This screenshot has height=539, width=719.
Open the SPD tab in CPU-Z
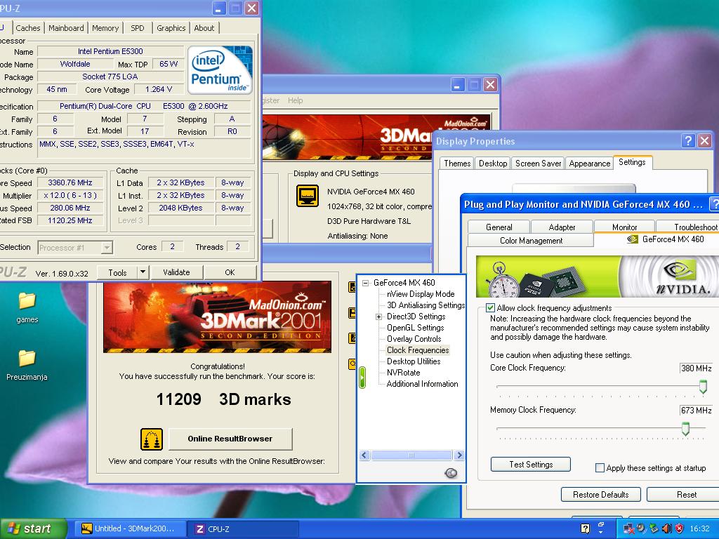[x=137, y=28]
